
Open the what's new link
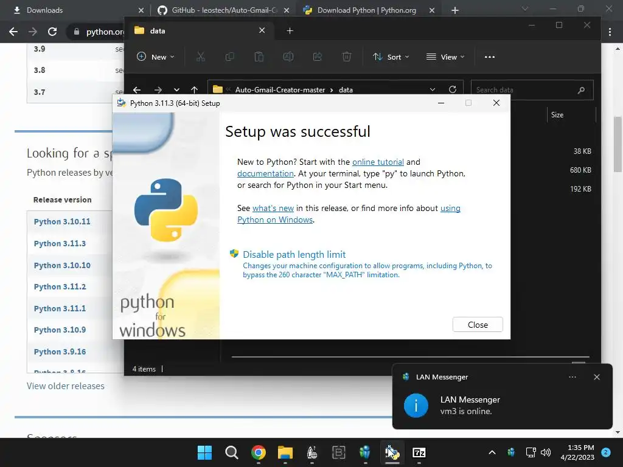coord(273,208)
